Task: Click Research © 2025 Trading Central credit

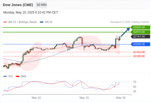Action: (x=130, y=22)
